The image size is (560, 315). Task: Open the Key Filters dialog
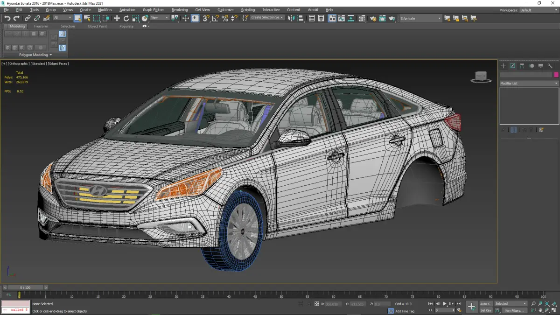tap(514, 310)
